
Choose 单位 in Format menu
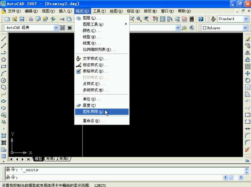(102, 99)
